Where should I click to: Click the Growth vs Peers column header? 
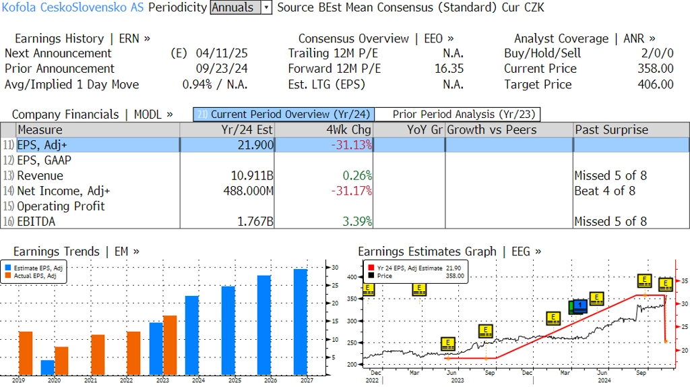[509, 130]
